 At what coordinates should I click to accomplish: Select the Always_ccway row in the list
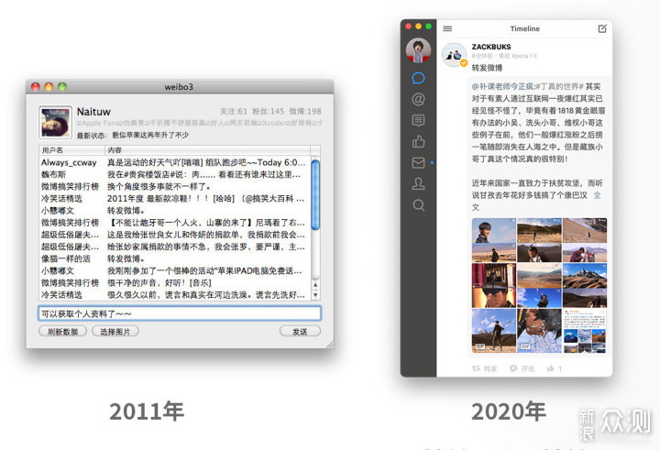175,162
